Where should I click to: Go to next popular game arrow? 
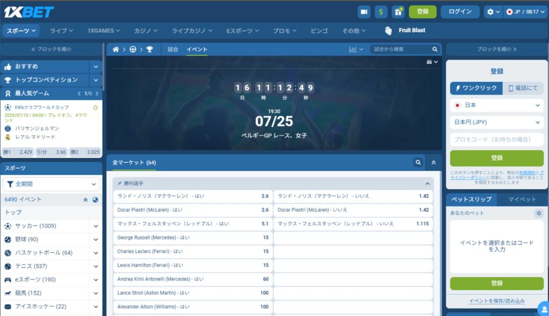pyautogui.click(x=97, y=93)
